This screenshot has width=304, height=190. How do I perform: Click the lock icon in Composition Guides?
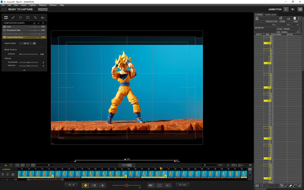tap(34, 23)
